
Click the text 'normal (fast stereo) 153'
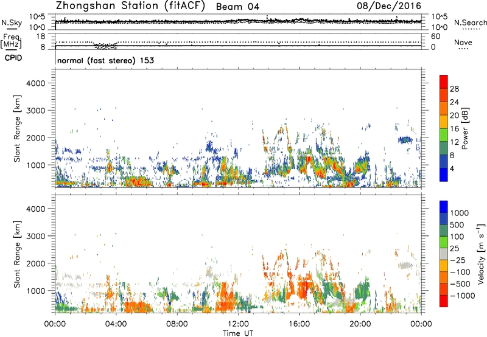(105, 60)
